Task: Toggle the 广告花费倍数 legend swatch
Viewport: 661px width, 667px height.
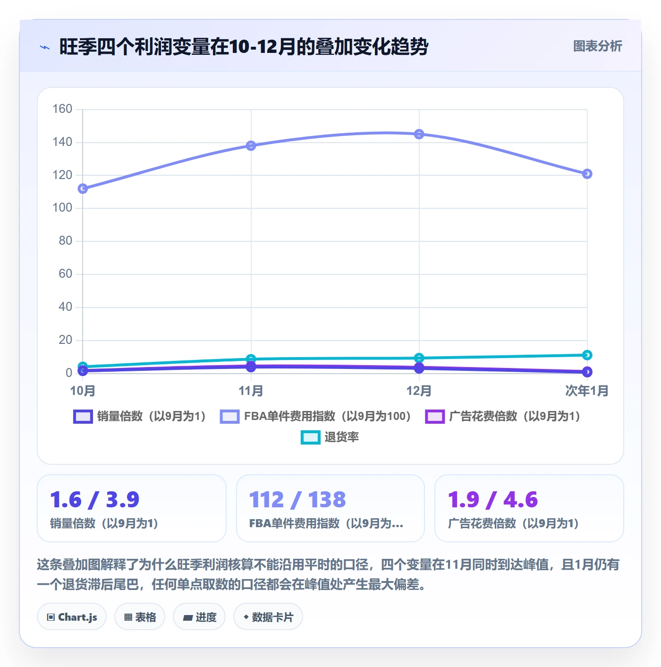Action: point(435,417)
